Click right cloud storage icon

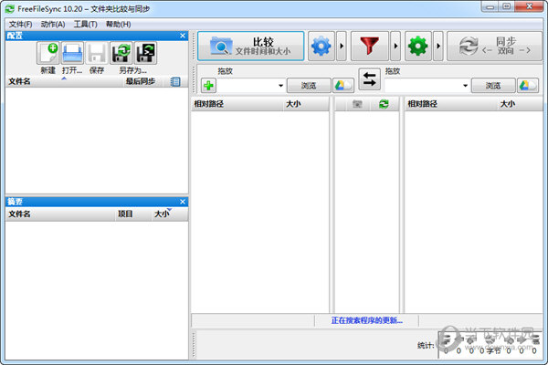pos(528,86)
